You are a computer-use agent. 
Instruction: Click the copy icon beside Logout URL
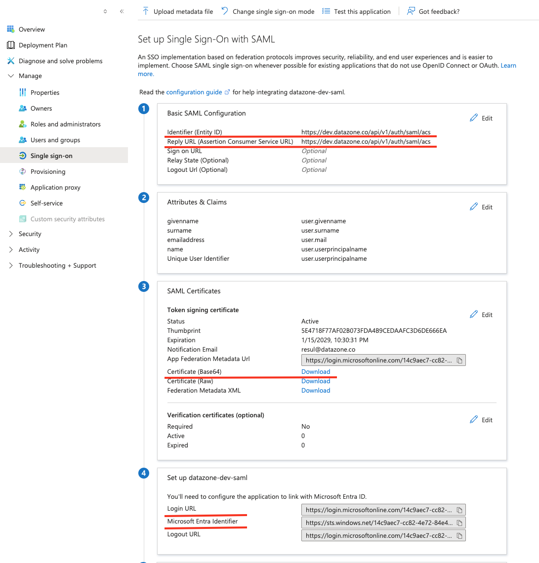[459, 535]
